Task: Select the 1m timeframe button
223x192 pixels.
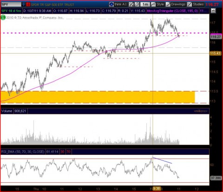Action: [145, 4]
